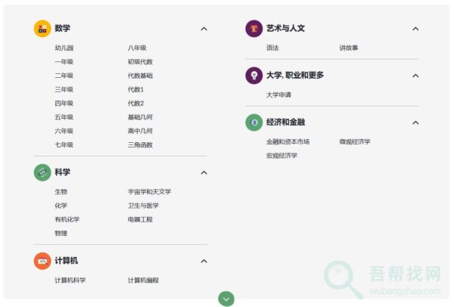Click the green 经济和金融 subject icon
Viewport: 454px width, 307px height.
[253, 122]
